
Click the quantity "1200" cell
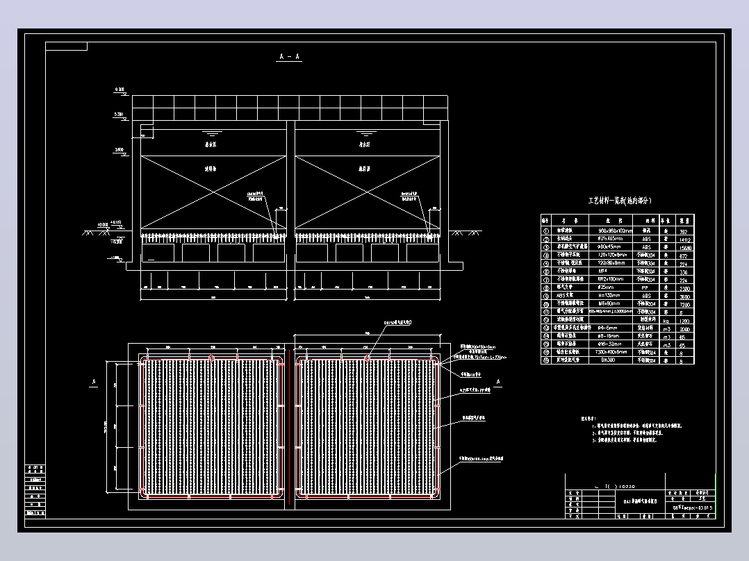[684, 321]
